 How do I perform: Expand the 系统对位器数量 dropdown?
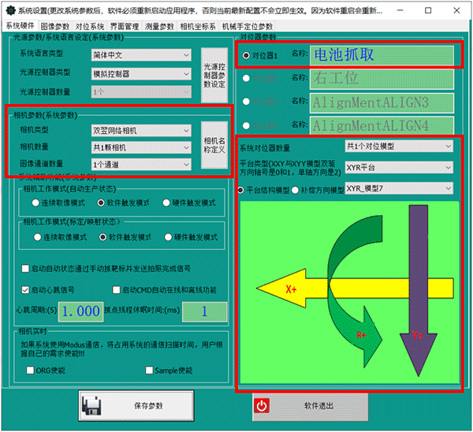click(399, 147)
